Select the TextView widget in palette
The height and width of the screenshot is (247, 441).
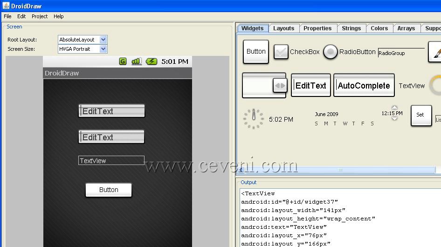pyautogui.click(x=412, y=86)
